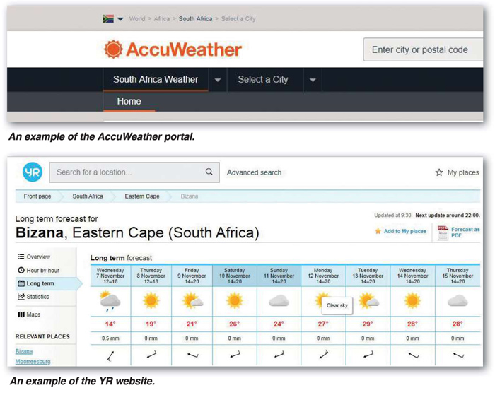Click the 29° temperature value
The height and width of the screenshot is (395, 495).
tap(368, 324)
